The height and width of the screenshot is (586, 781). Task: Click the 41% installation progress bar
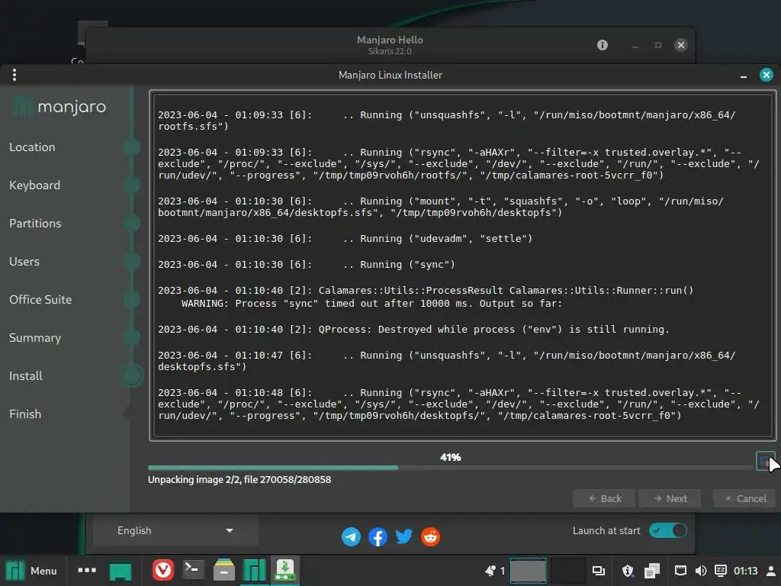pos(450,468)
